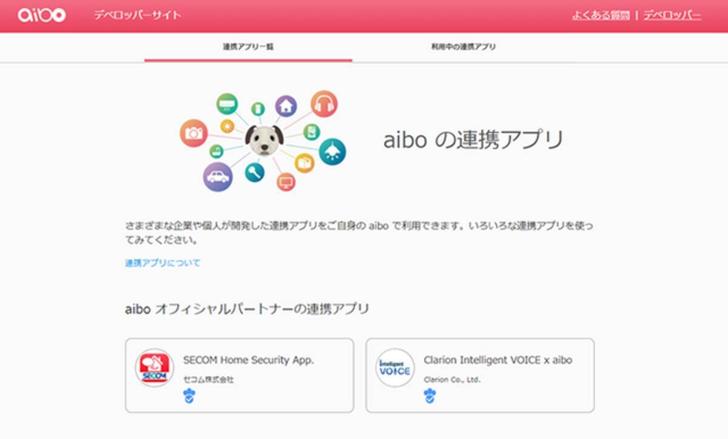Click the green rice cooker icon
The height and width of the screenshot is (439, 728).
point(217,152)
